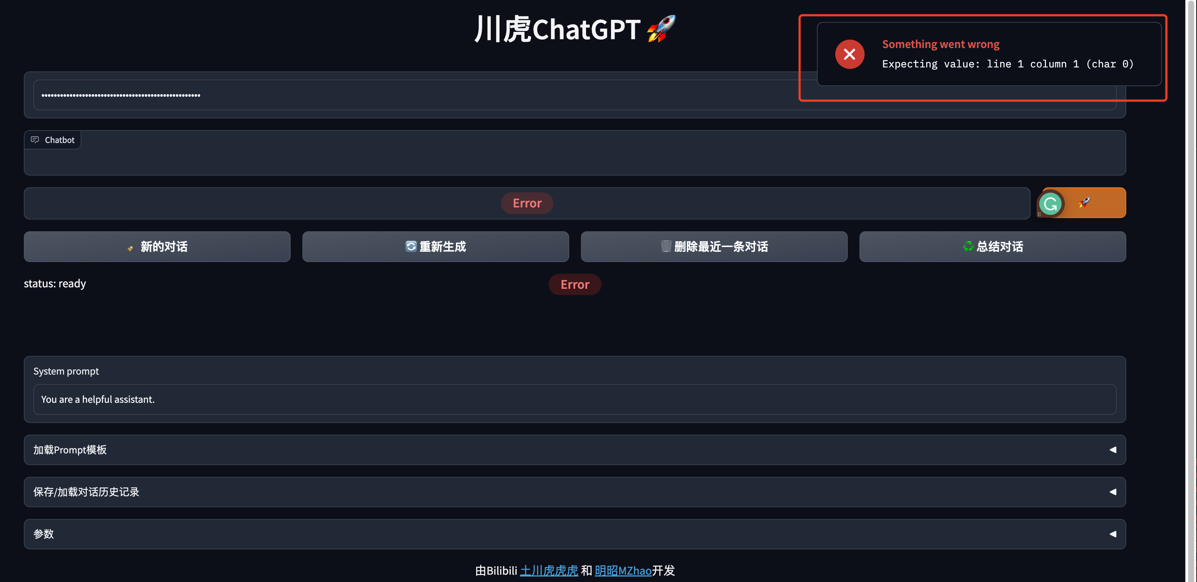Click the 川虎ChatGPT page title
This screenshot has width=1197, height=582.
575,29
